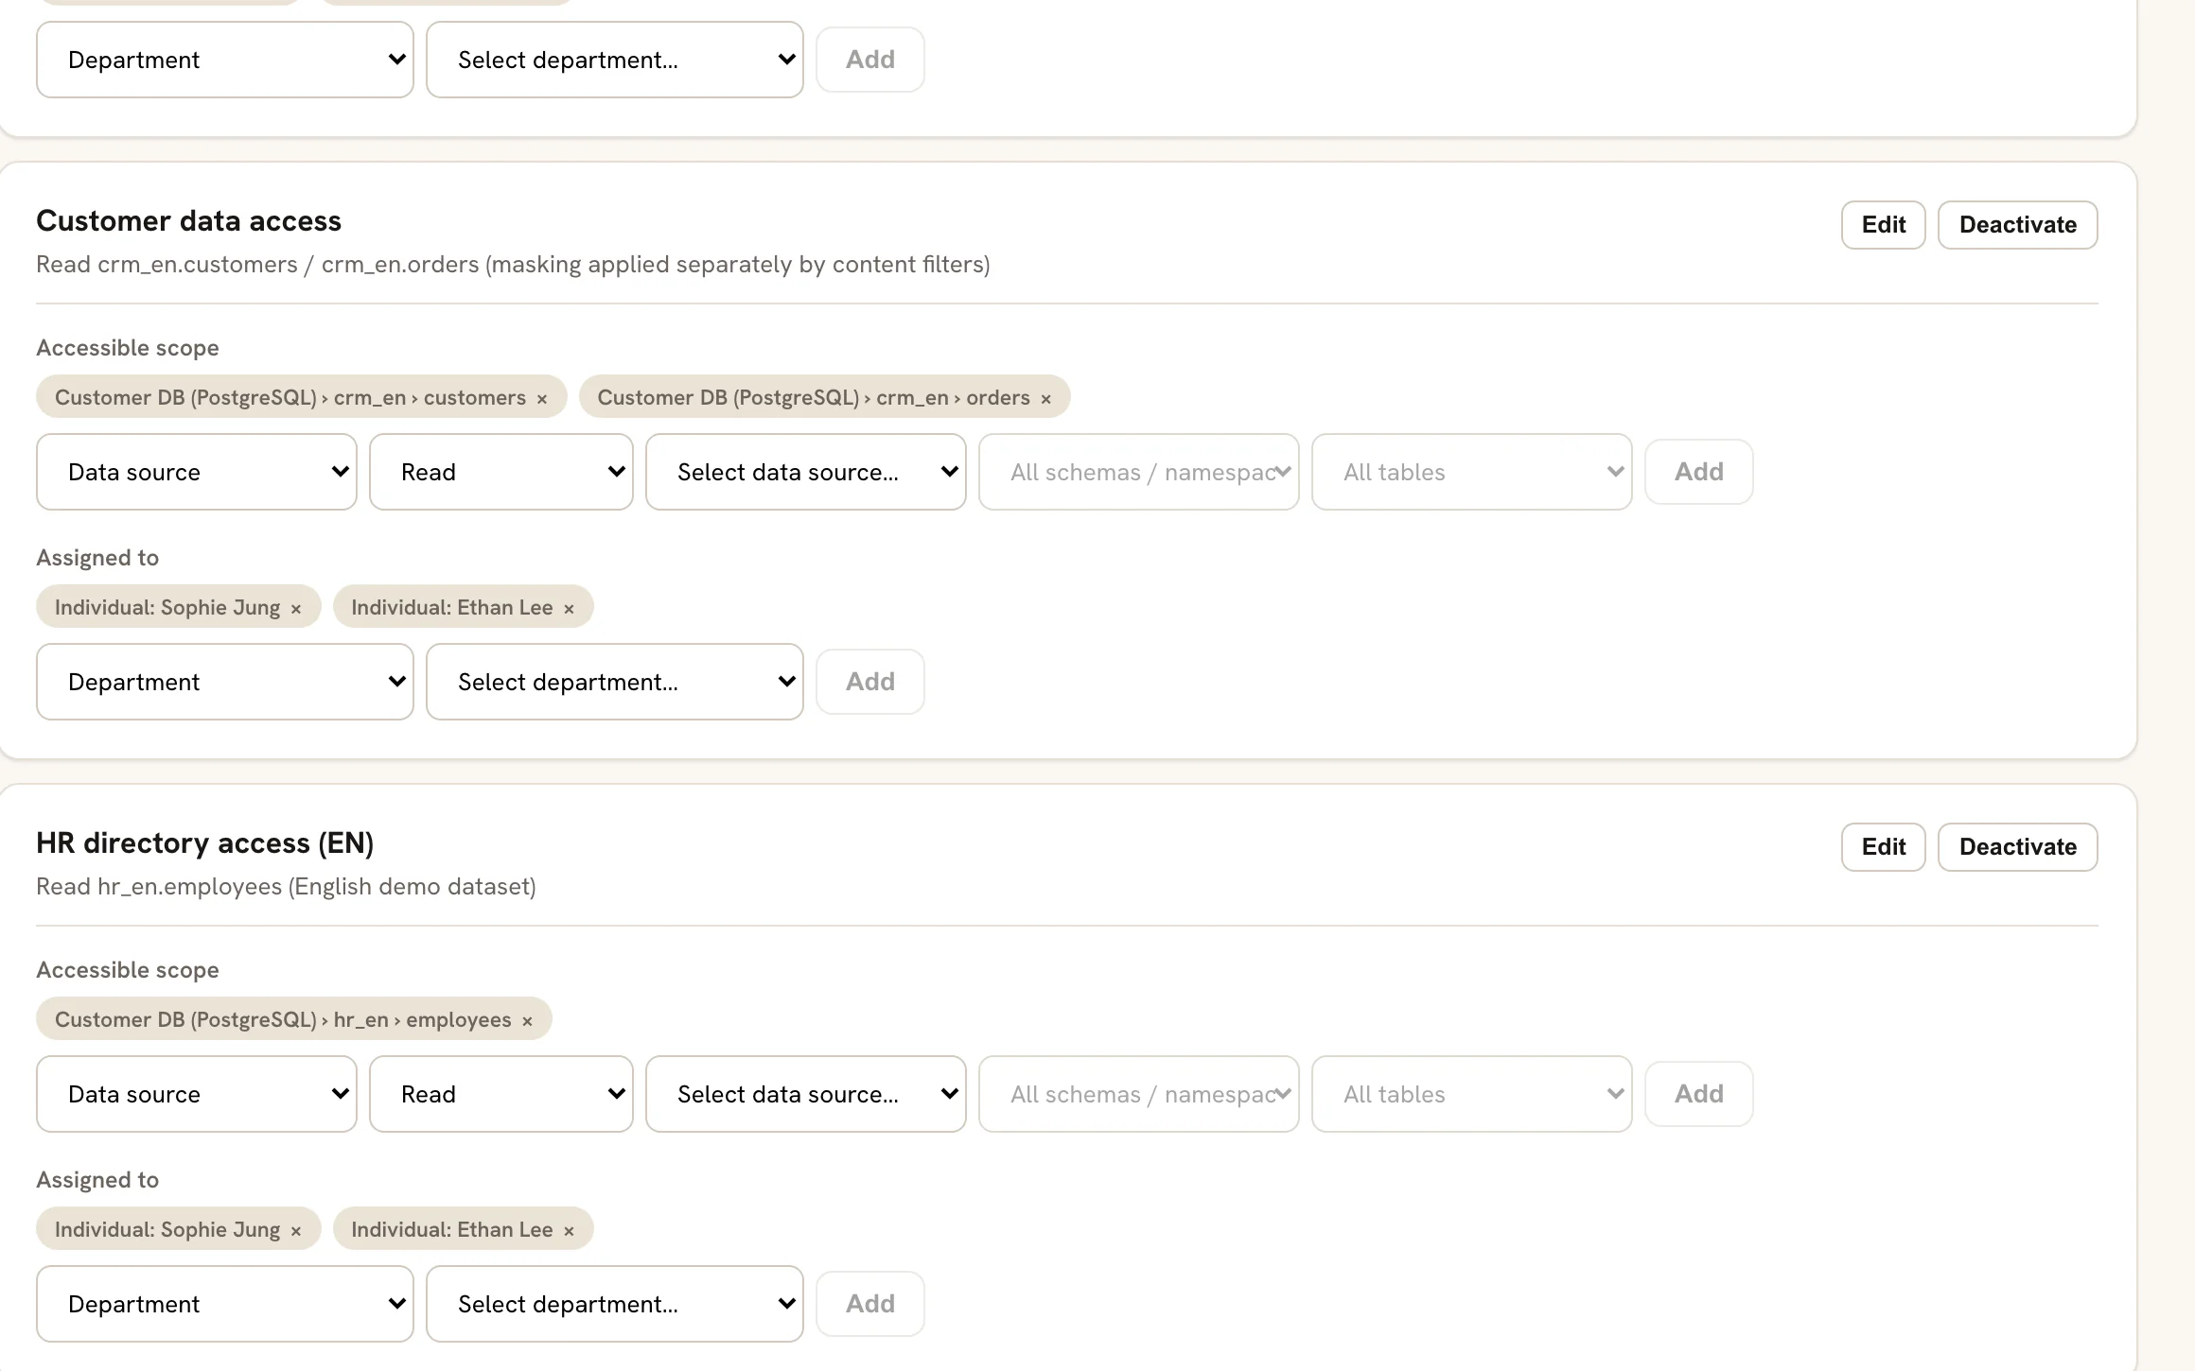Open All schemas dropdown in HR directory access
The image size is (2195, 1371).
click(1139, 1094)
